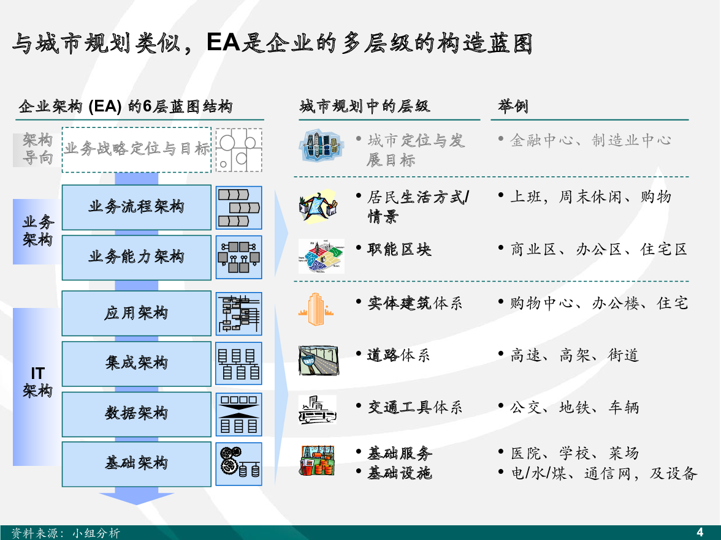Screen dimensions: 721x540
Task: Click the gears and database icon
Action: pyautogui.click(x=239, y=463)
